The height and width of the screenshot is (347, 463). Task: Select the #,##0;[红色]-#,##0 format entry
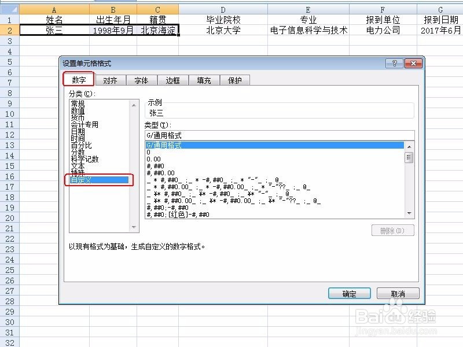click(x=274, y=215)
